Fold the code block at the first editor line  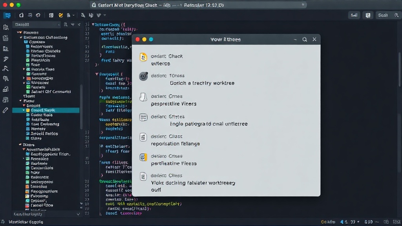(x=93, y=25)
